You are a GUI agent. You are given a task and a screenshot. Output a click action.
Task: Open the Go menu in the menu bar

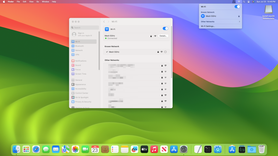38,2
